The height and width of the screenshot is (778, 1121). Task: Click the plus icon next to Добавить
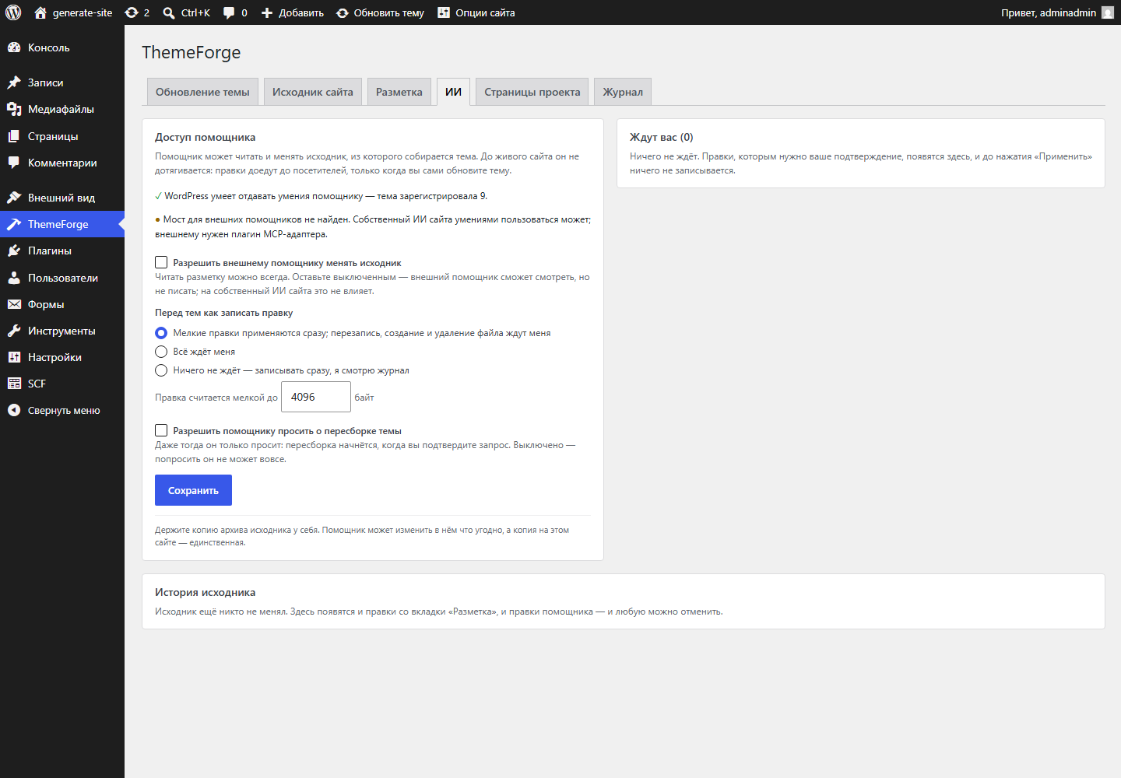point(267,12)
